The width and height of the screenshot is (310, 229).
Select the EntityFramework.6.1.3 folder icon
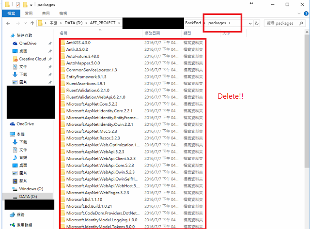click(x=62, y=76)
